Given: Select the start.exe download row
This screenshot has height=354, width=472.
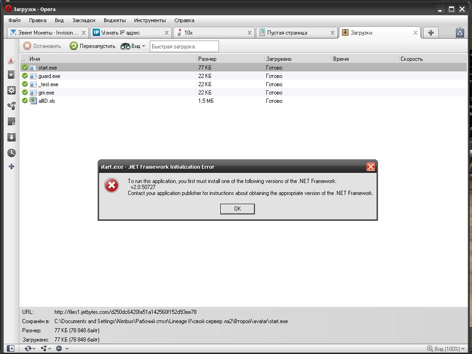Looking at the screenshot, I should [x=243, y=67].
